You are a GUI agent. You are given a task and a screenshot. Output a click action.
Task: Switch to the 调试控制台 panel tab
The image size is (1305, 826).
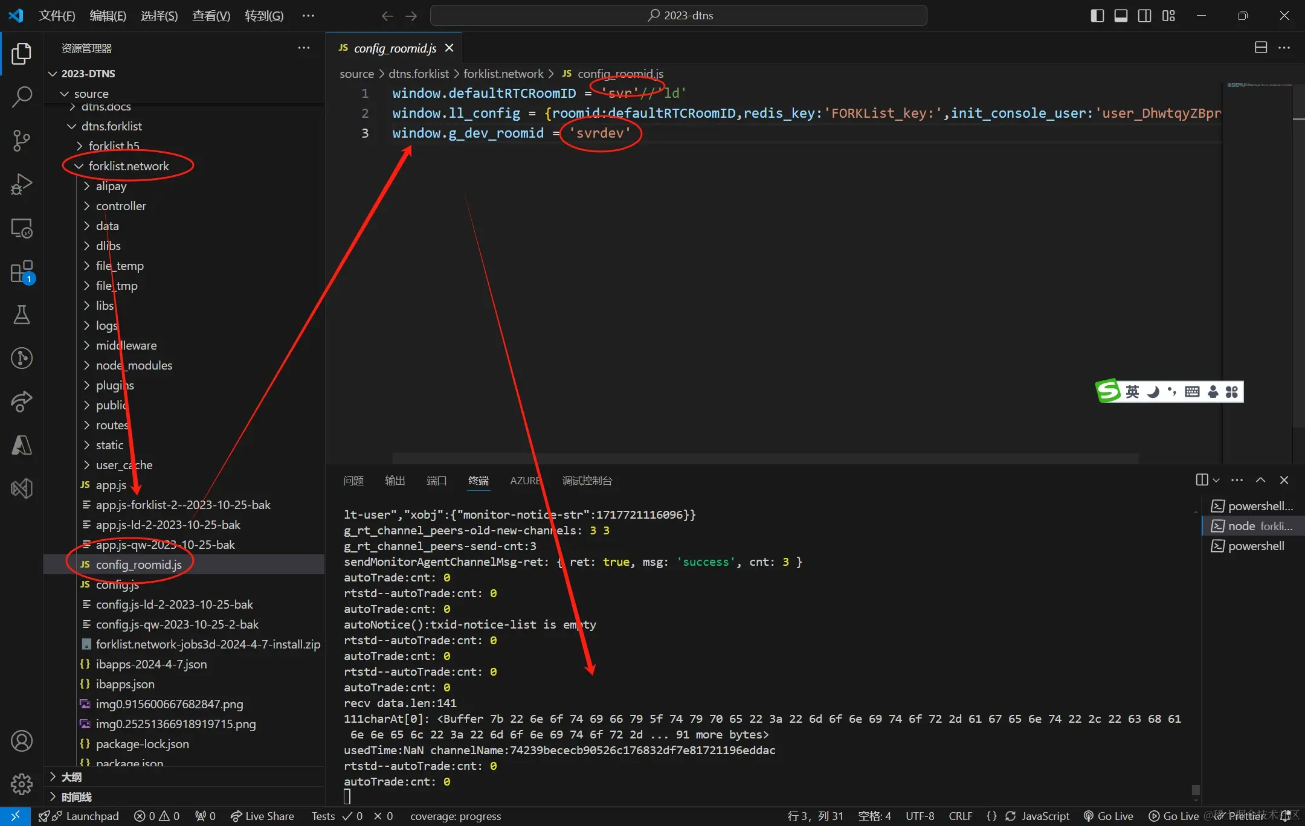click(587, 481)
